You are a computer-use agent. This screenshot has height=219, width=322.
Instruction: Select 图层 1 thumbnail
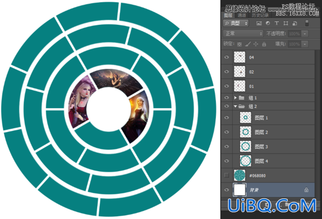pos(245,118)
